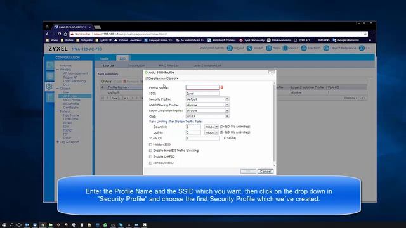Open the Layer-2 Isolation List sub-tab
The width and height of the screenshot is (406, 228).
point(207,66)
